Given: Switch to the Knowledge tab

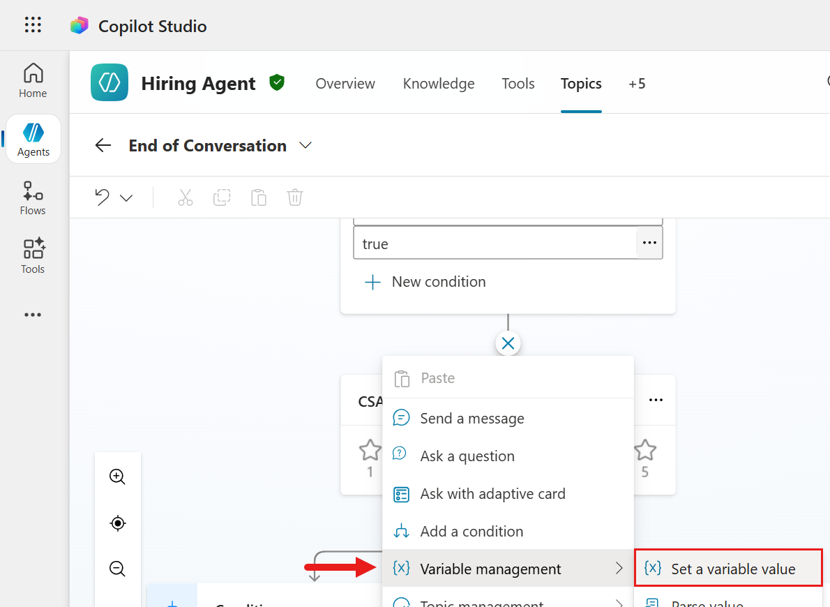Looking at the screenshot, I should 438,83.
